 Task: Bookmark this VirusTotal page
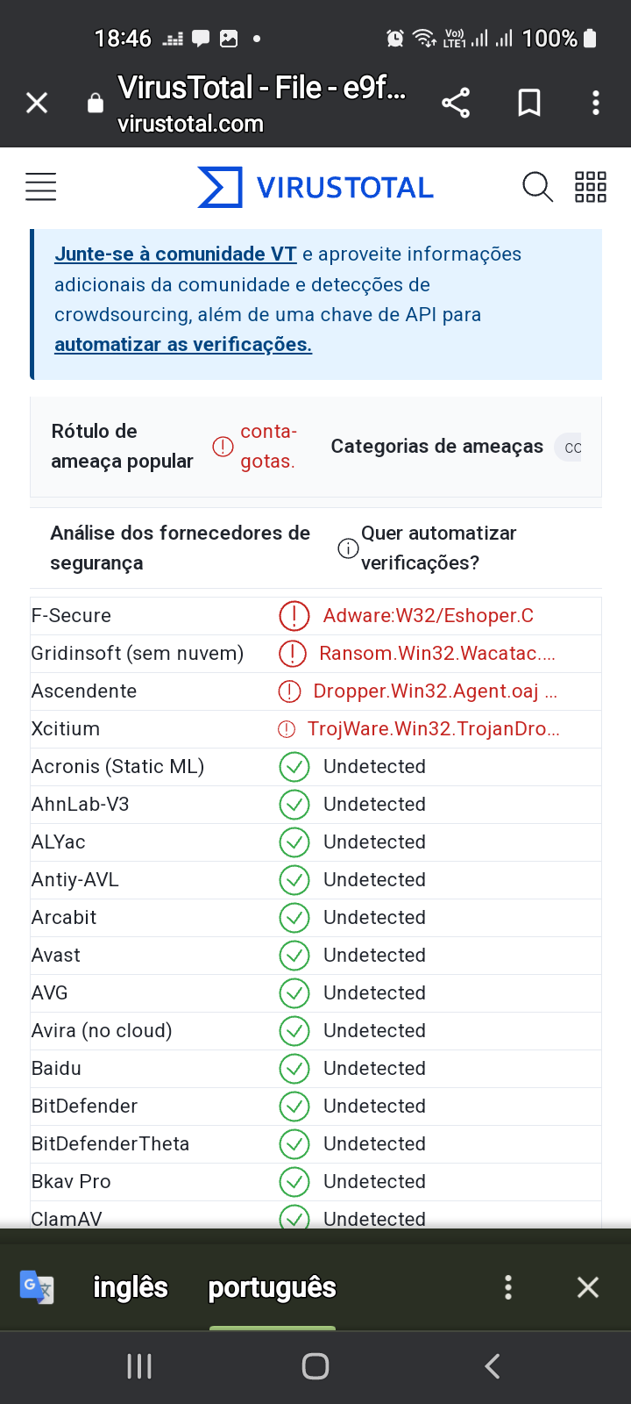529,103
